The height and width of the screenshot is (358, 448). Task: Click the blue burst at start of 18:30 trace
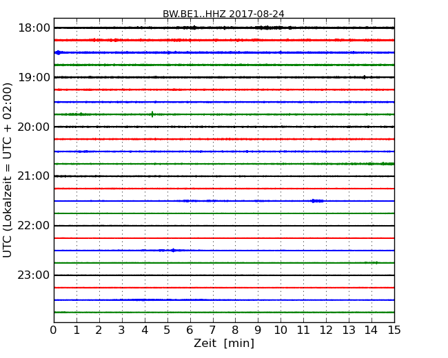point(58,52)
